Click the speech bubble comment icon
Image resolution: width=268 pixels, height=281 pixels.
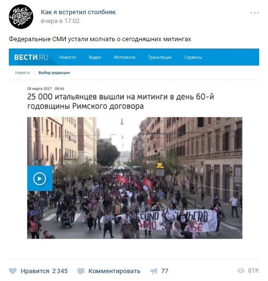click(81, 271)
